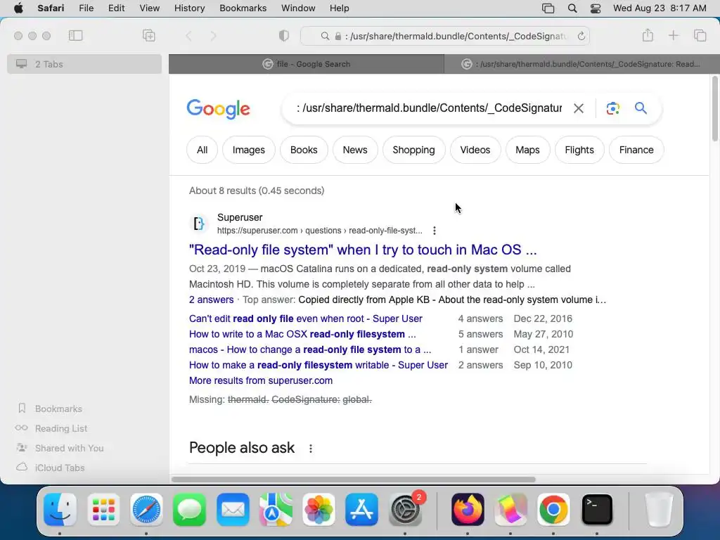Image resolution: width=720 pixels, height=540 pixels.
Task: Open Reading List in the sidebar
Action: click(61, 428)
